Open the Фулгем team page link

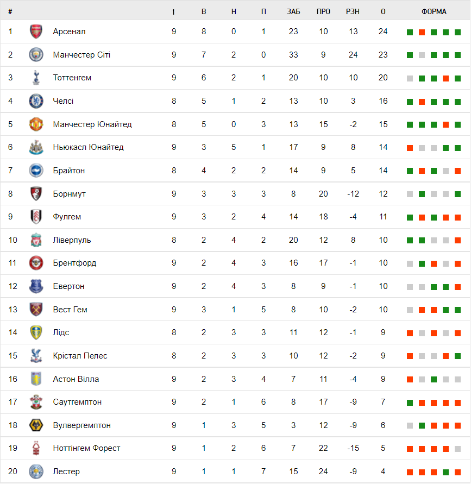click(x=67, y=217)
